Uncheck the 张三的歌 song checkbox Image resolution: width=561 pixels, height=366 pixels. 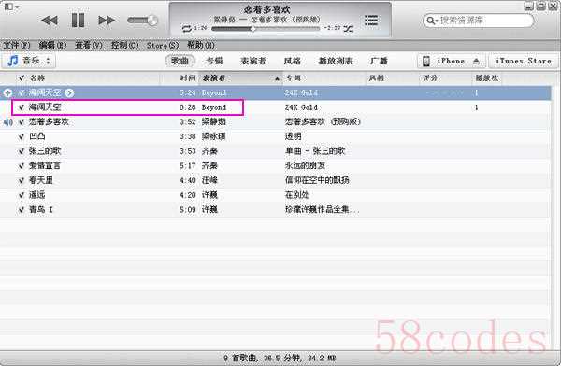point(22,151)
